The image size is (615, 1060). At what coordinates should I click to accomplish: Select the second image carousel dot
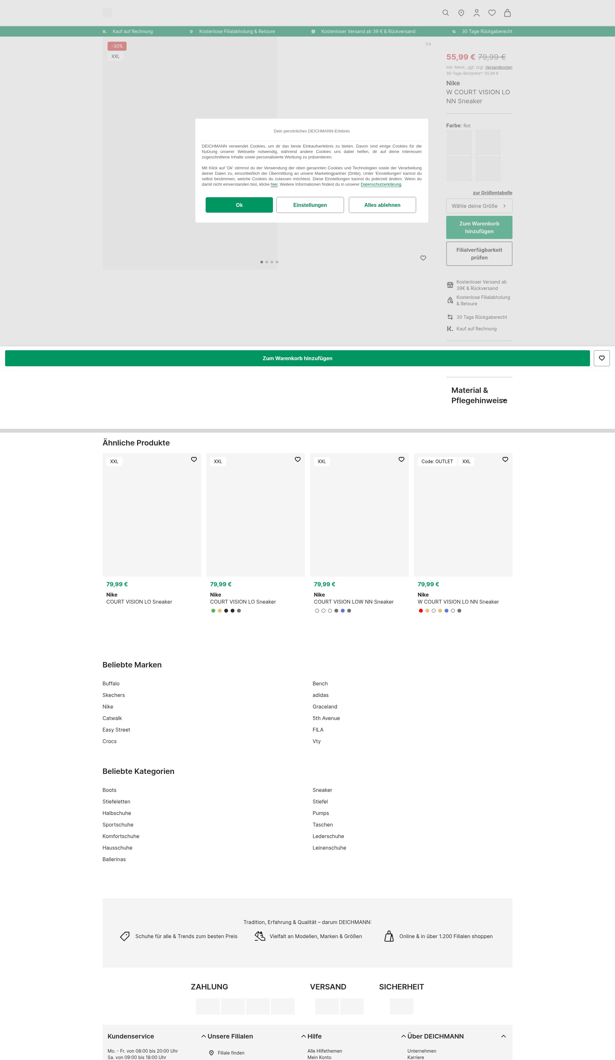267,262
